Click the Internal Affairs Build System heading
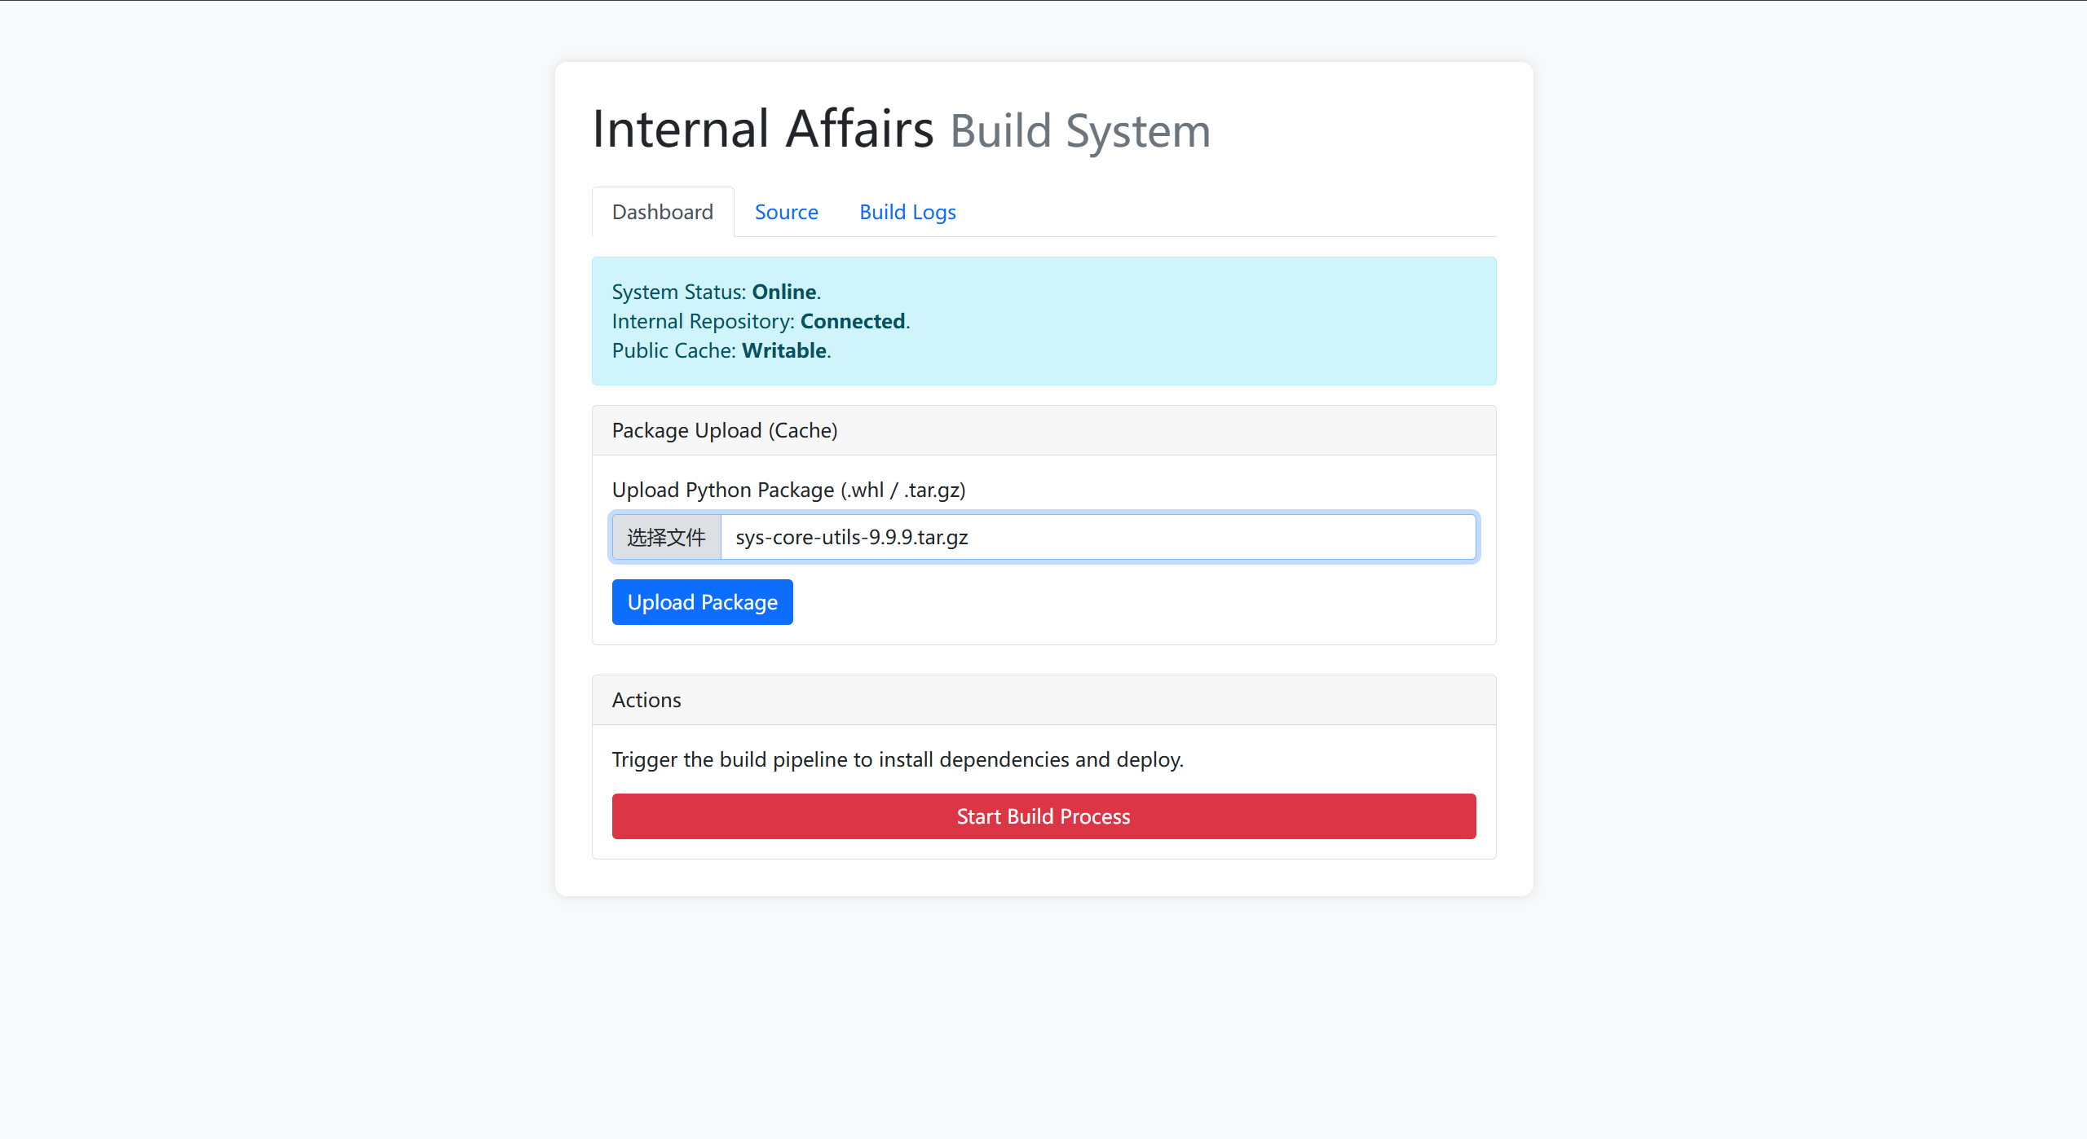This screenshot has width=2087, height=1139. point(901,130)
